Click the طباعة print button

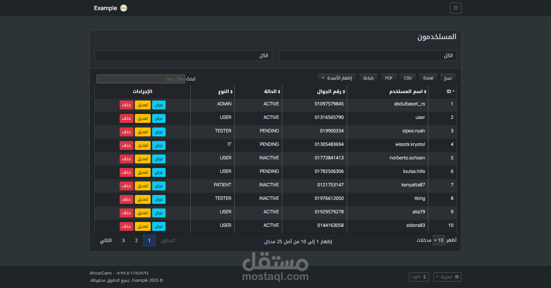point(368,78)
